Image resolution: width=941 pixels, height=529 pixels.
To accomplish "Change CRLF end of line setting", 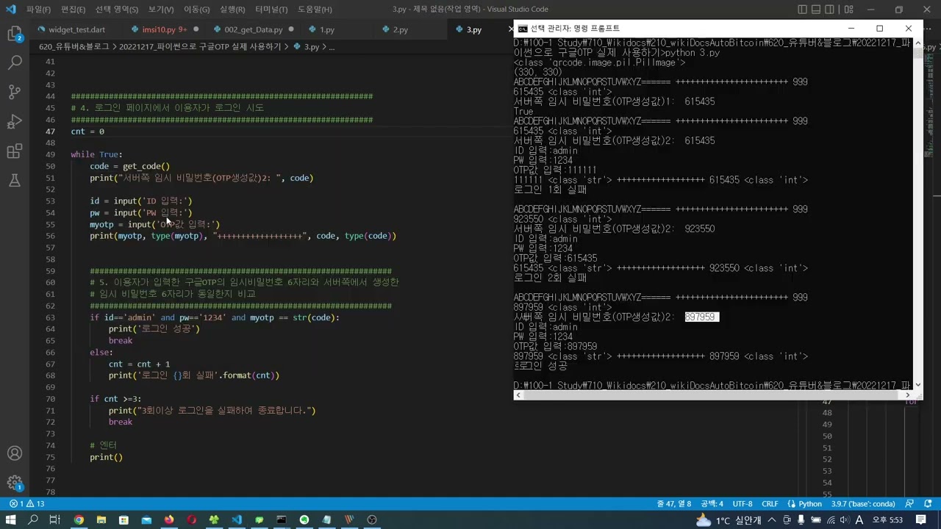I will pyautogui.click(x=770, y=504).
